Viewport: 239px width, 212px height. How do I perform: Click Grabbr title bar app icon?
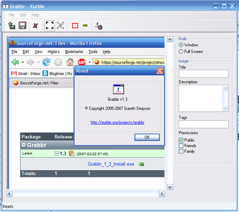click(x=6, y=6)
